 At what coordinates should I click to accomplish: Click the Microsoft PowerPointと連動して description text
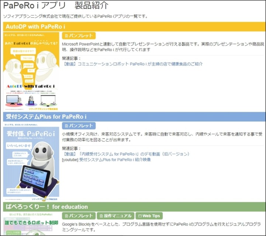point(163,47)
